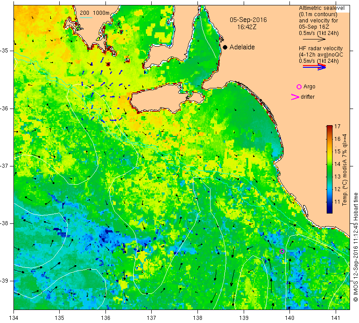The width and height of the screenshot is (359, 323).
Task: Click the red-blue HF radar velocity legend arrow
Action: coord(314,67)
